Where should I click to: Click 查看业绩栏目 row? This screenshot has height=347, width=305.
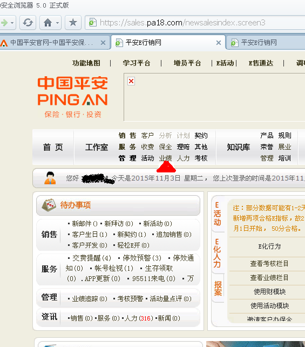click(269, 277)
